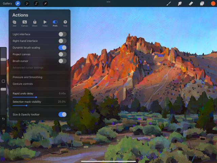Screen dimensions: 217x163
Task: Click the 25.0% mask visibility value
Action: click(x=62, y=102)
